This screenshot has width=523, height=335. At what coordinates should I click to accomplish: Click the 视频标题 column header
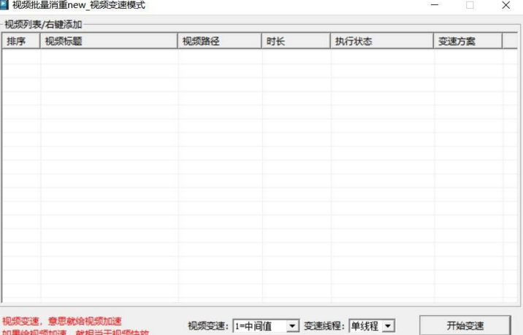point(109,41)
